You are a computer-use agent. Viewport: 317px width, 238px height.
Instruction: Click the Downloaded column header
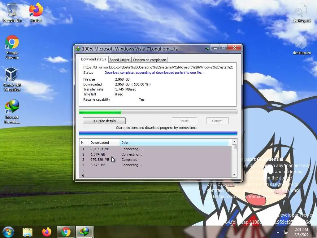coord(104,143)
